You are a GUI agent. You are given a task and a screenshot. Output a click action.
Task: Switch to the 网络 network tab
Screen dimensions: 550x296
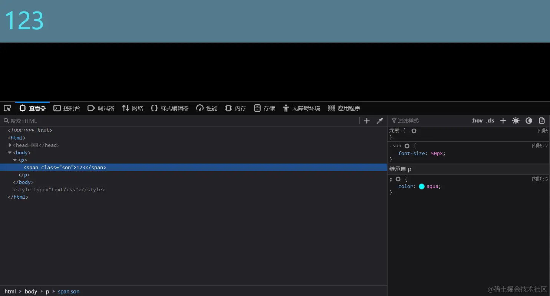pyautogui.click(x=132, y=108)
